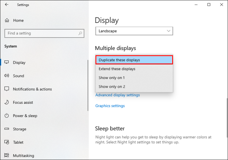The height and width of the screenshot is (160, 228).
Task: Open the Multitasking icon
Action: point(7,155)
